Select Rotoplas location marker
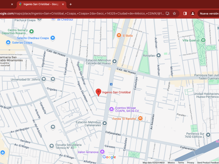 (x=159, y=55)
